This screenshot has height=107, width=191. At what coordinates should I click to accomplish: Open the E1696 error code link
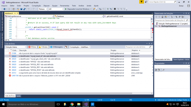click(14, 53)
